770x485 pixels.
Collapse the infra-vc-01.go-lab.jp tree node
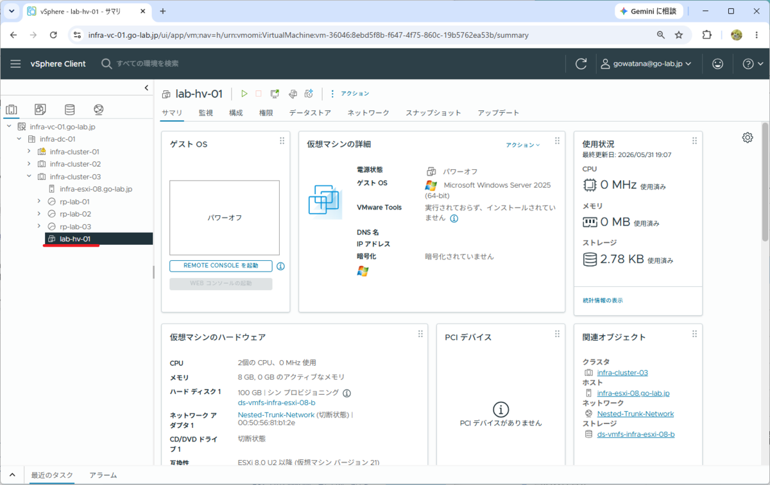pyautogui.click(x=9, y=127)
